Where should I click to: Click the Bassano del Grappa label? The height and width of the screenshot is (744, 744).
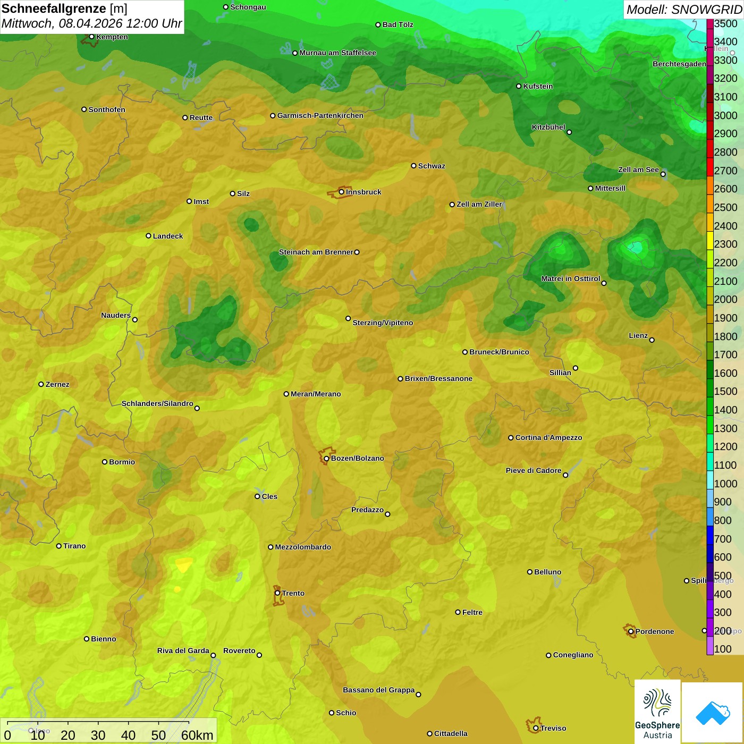coord(379,690)
